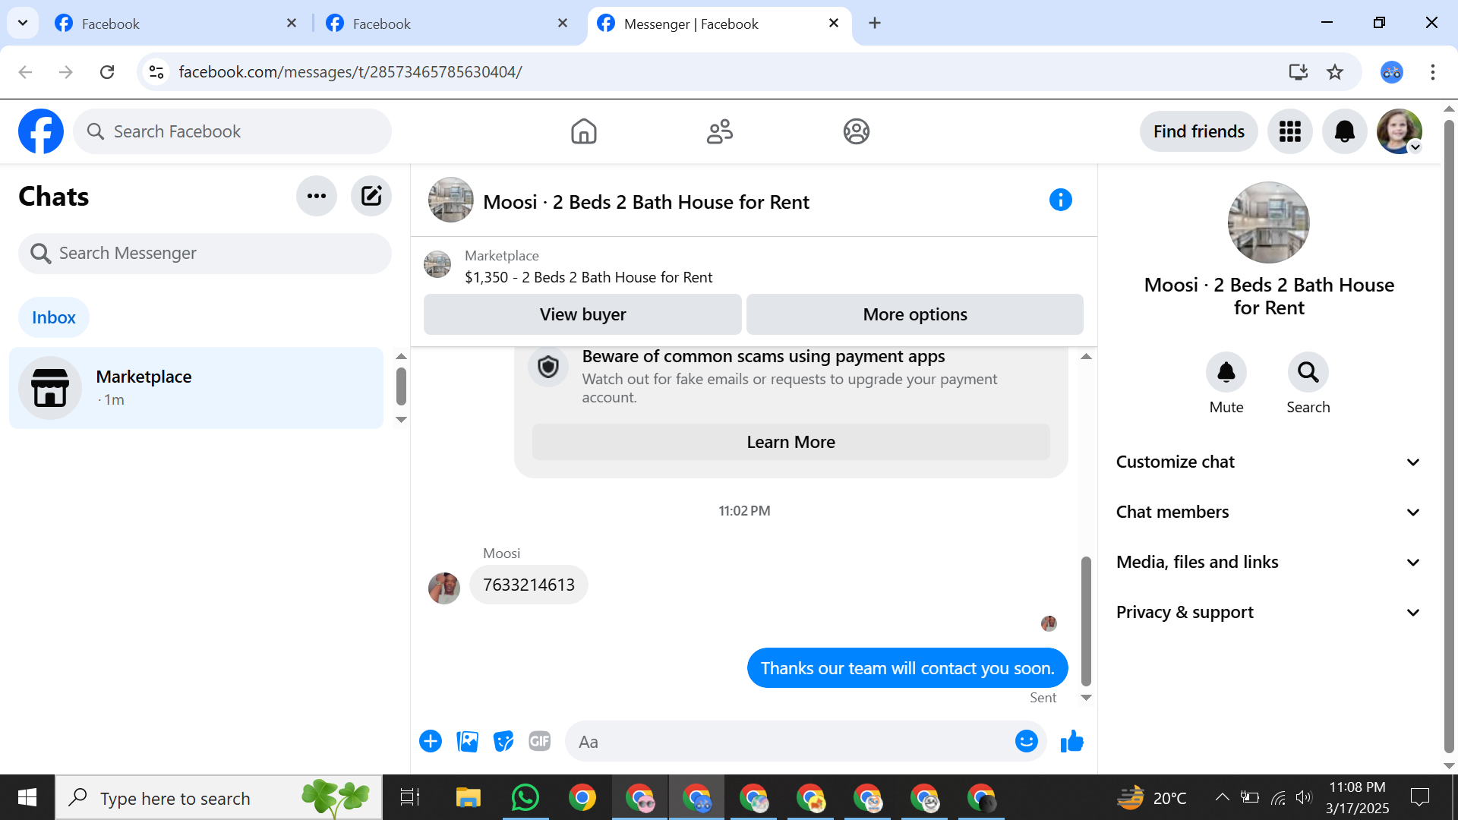Open the large listing photo in right panel
This screenshot has height=820, width=1458.
click(x=1269, y=222)
